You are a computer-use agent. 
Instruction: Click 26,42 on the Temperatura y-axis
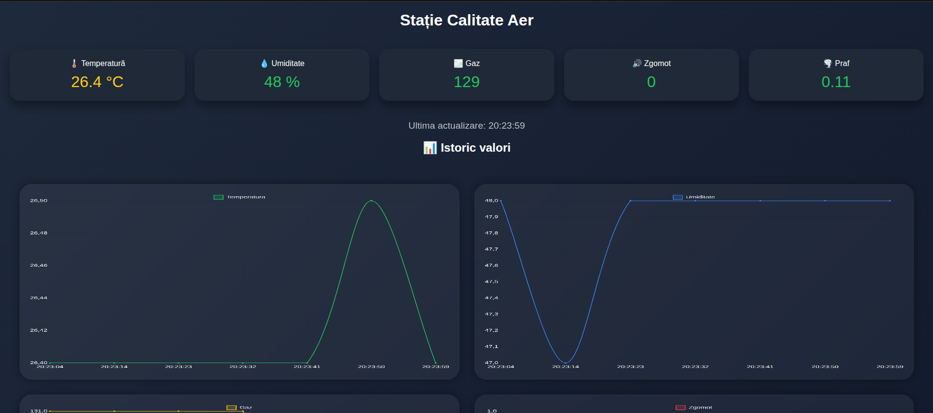click(39, 330)
